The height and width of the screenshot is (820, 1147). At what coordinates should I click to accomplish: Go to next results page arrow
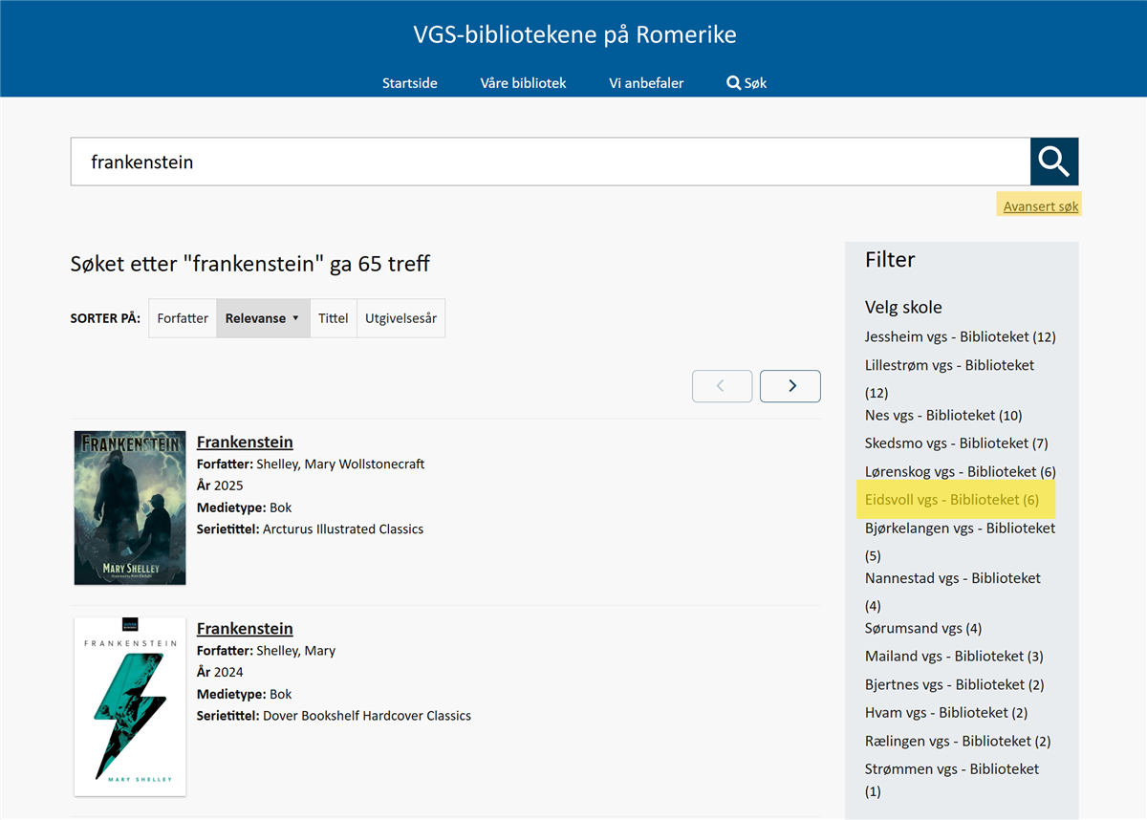pyautogui.click(x=790, y=386)
